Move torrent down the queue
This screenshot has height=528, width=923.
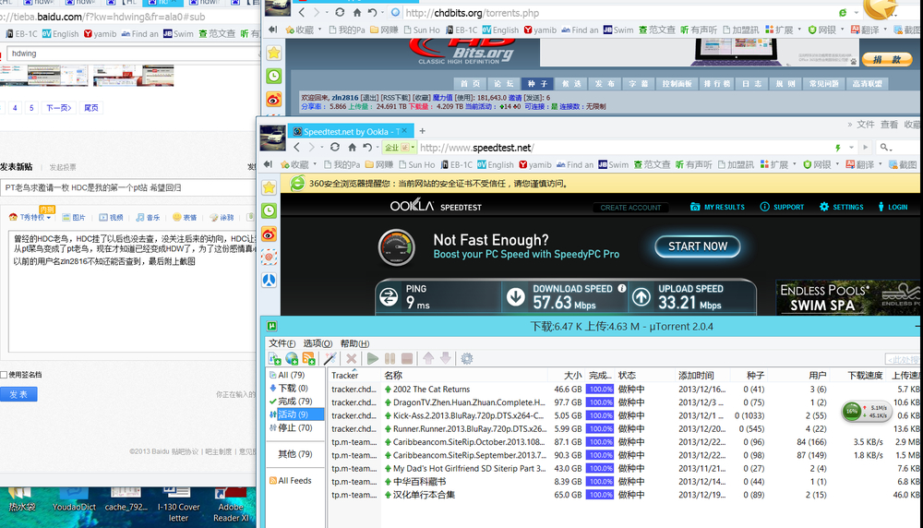446,358
